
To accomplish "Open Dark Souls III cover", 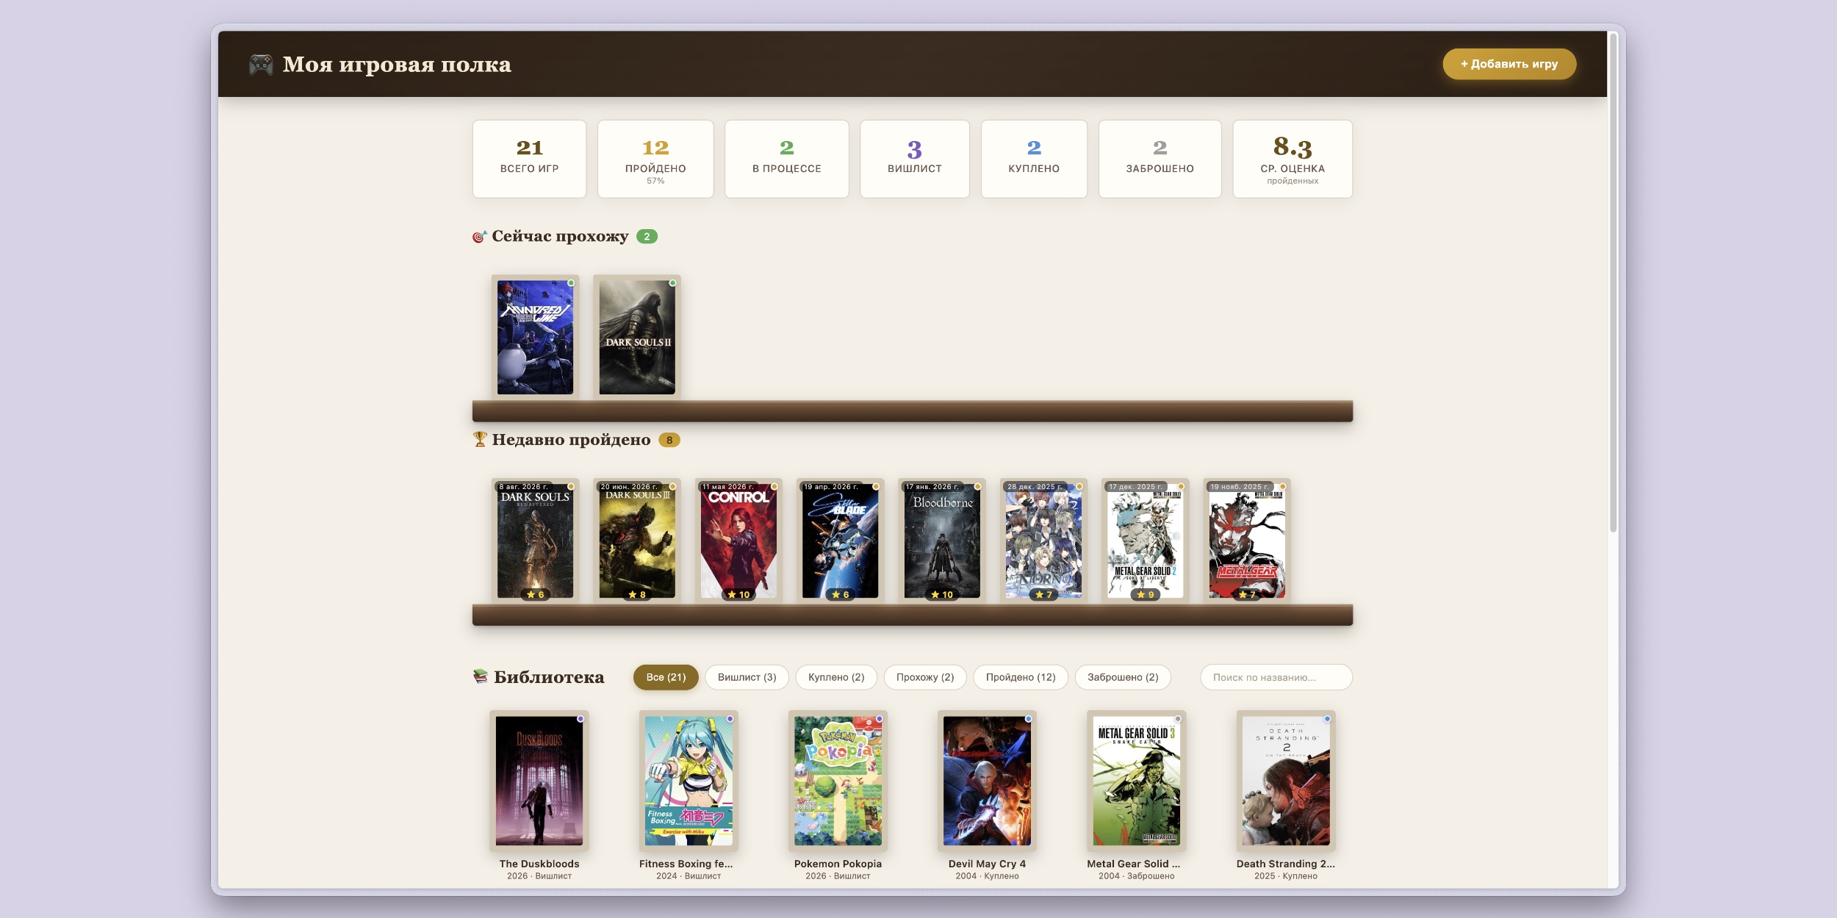I will (637, 541).
